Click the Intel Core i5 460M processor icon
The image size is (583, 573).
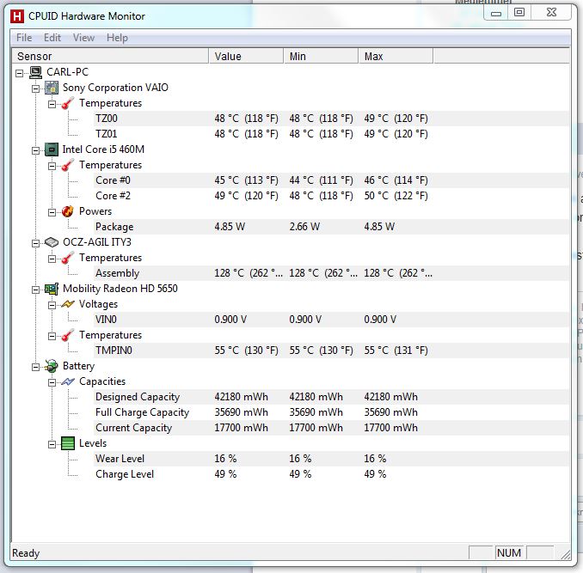52,149
